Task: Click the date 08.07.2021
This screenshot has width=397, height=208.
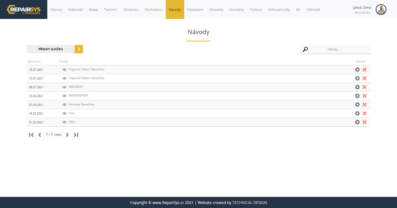Action: (36, 87)
